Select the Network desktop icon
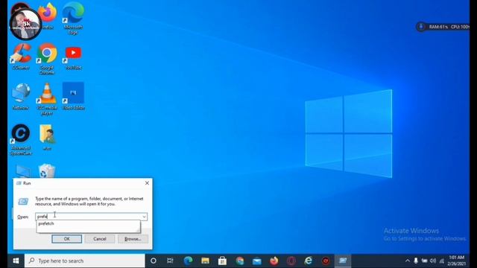 tap(21, 96)
